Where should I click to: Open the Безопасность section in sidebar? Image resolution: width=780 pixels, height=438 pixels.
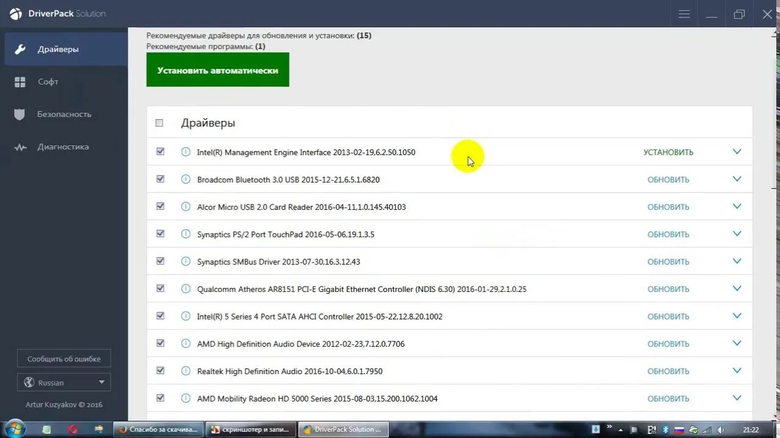coord(64,114)
